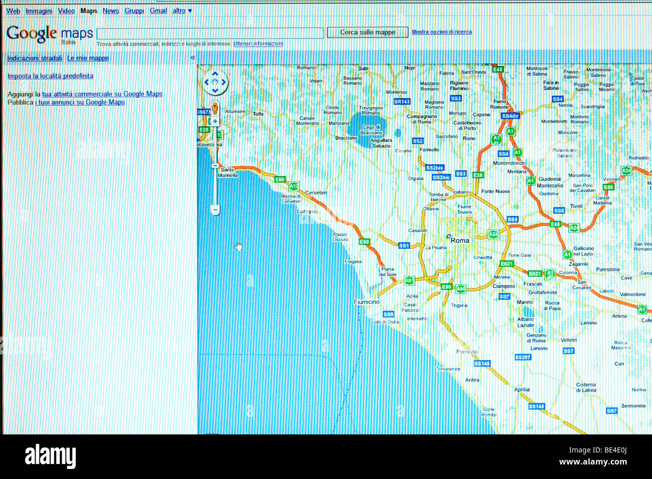Click the A90 ring road shield
The image size is (652, 479).
click(461, 289)
